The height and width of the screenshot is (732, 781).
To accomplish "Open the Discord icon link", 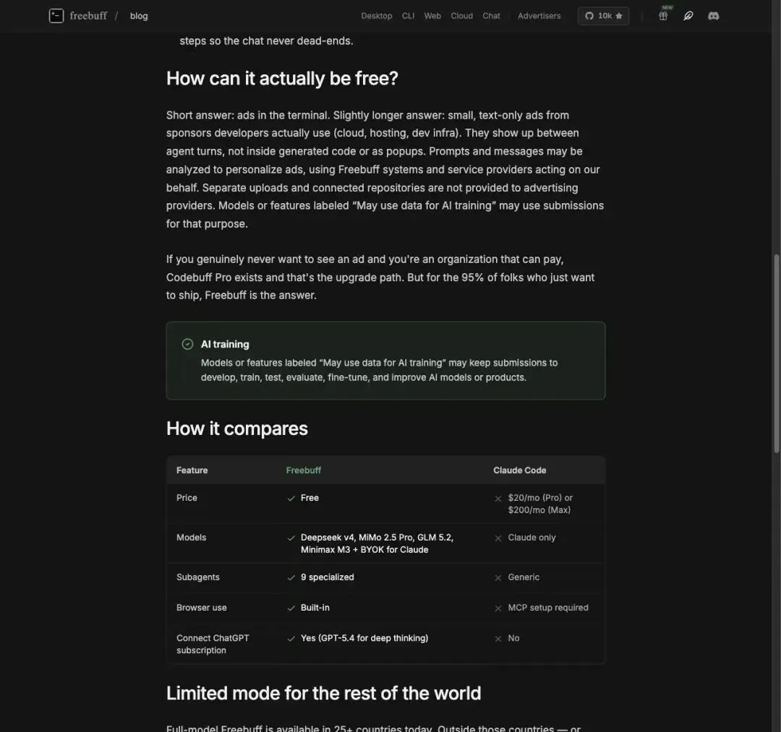I will tap(713, 16).
